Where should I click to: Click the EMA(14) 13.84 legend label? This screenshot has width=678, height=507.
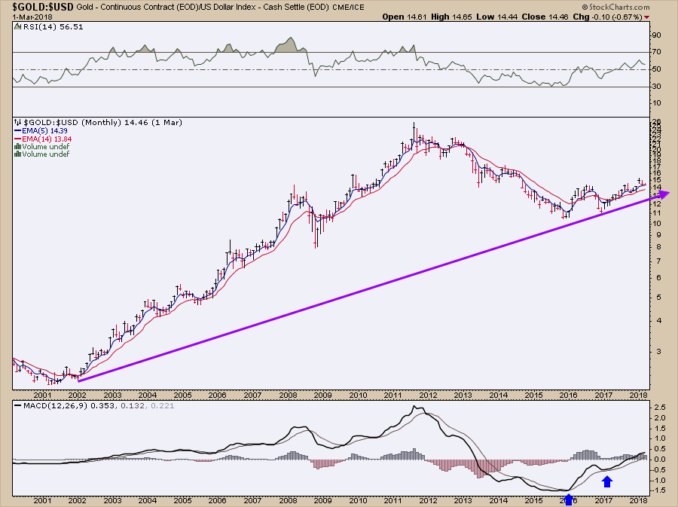pyautogui.click(x=43, y=139)
